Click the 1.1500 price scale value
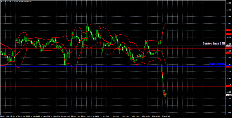 click(228, 106)
